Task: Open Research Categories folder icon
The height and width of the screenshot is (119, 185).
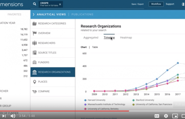Action: coord(34,24)
